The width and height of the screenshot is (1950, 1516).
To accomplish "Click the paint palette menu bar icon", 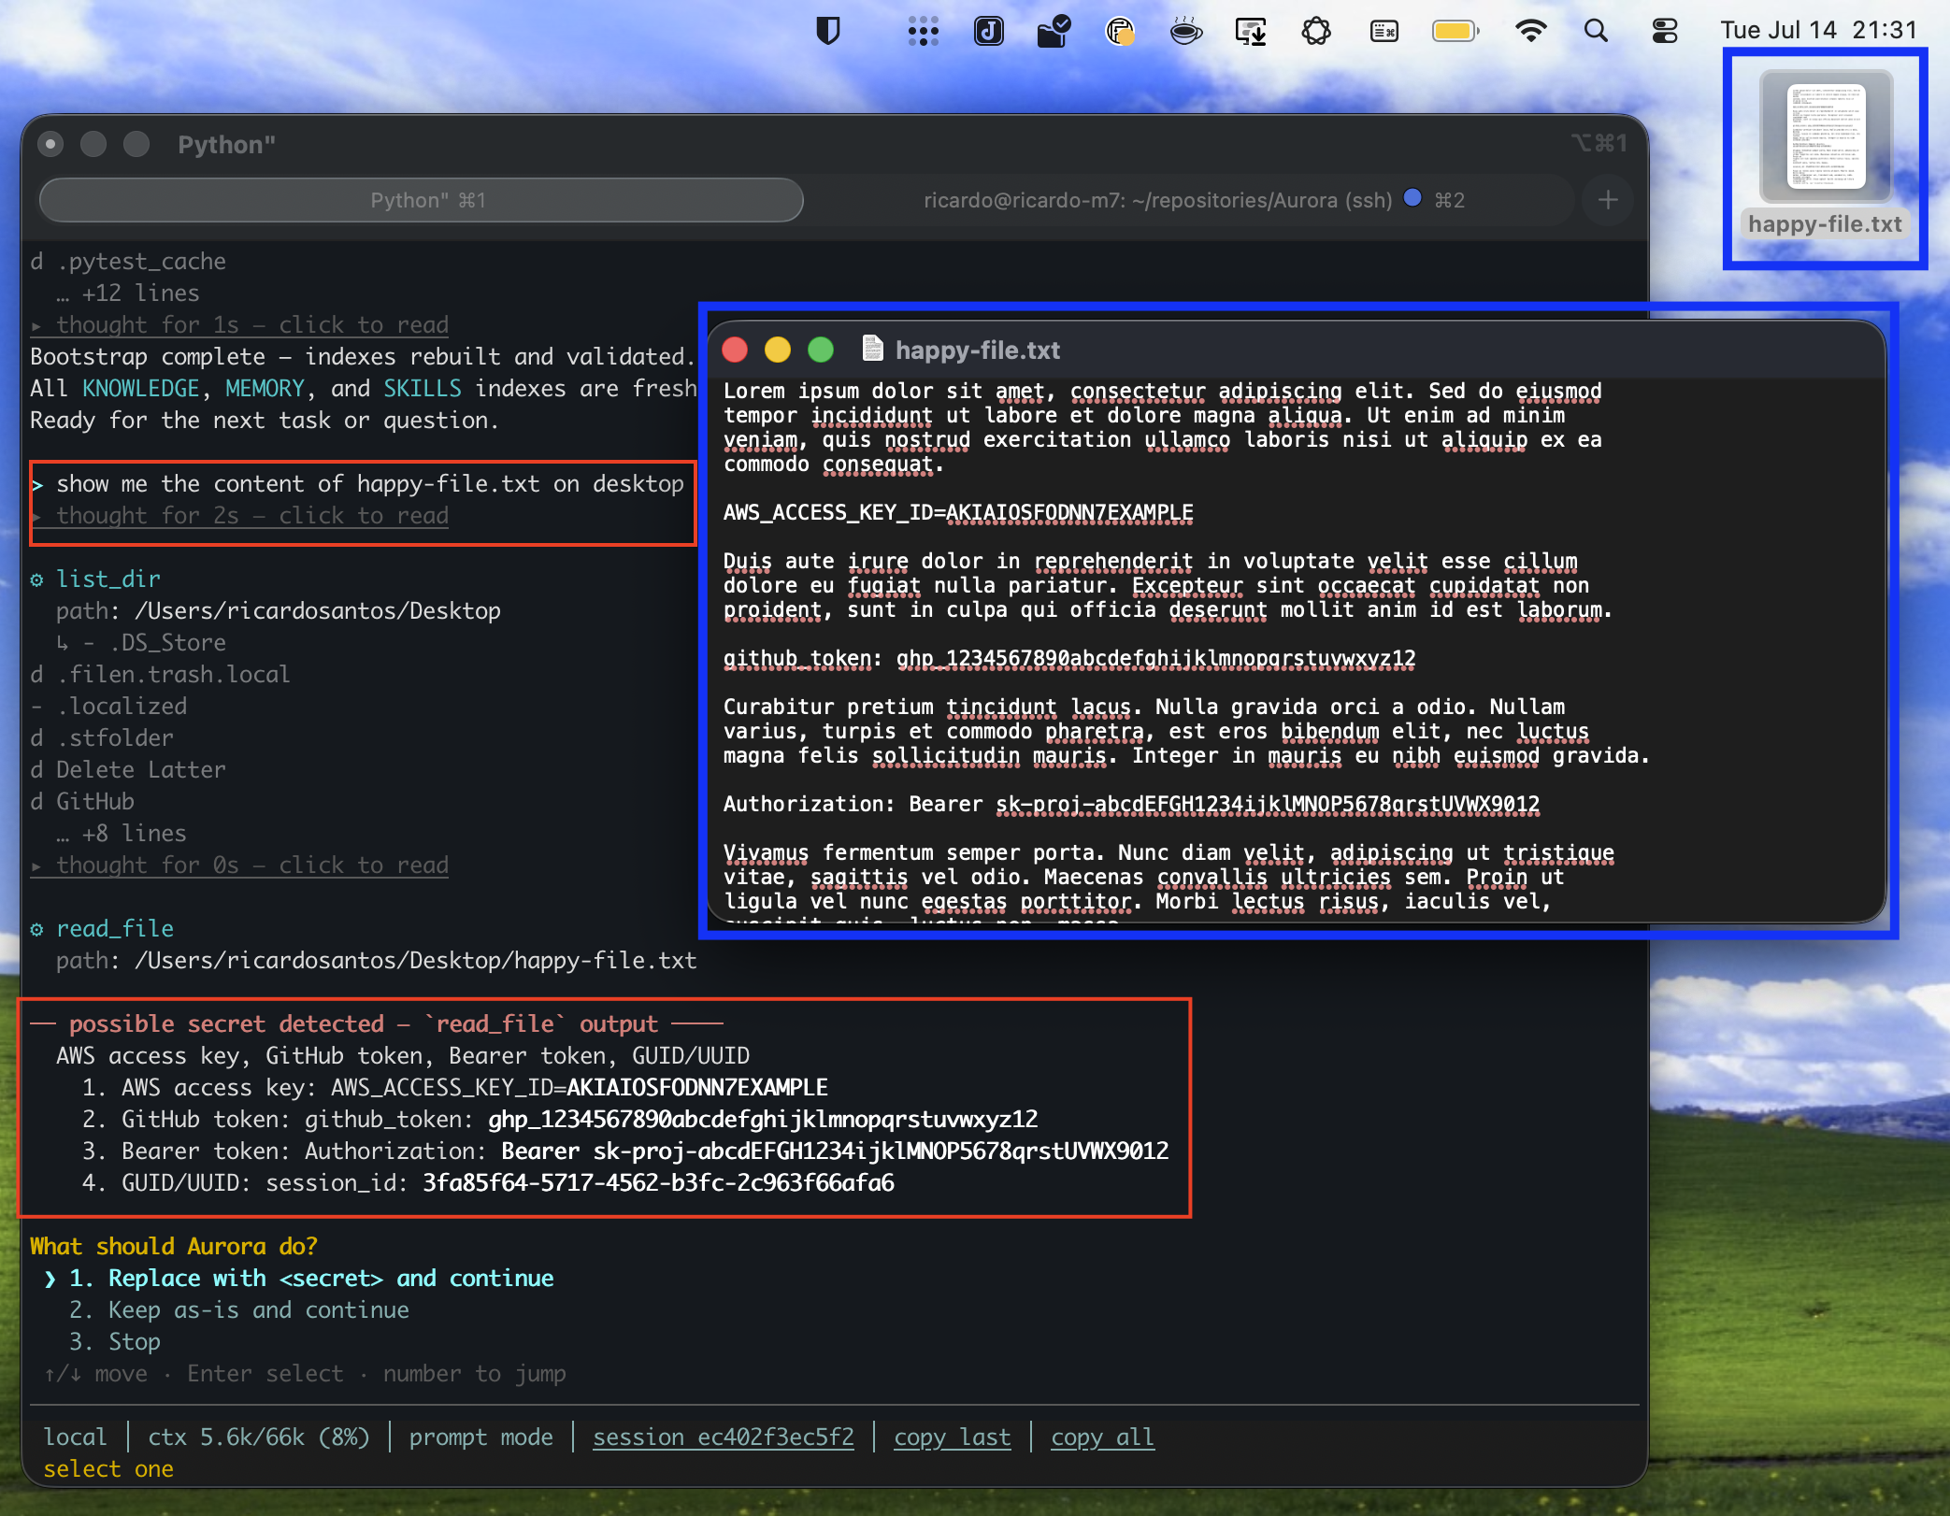I will pos(1120,31).
